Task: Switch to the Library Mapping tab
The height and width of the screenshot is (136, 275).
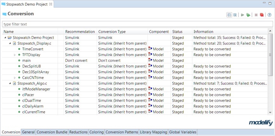Action: point(154,132)
